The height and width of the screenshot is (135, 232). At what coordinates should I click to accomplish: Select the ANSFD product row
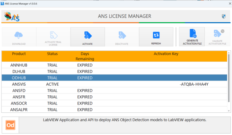click(114, 90)
